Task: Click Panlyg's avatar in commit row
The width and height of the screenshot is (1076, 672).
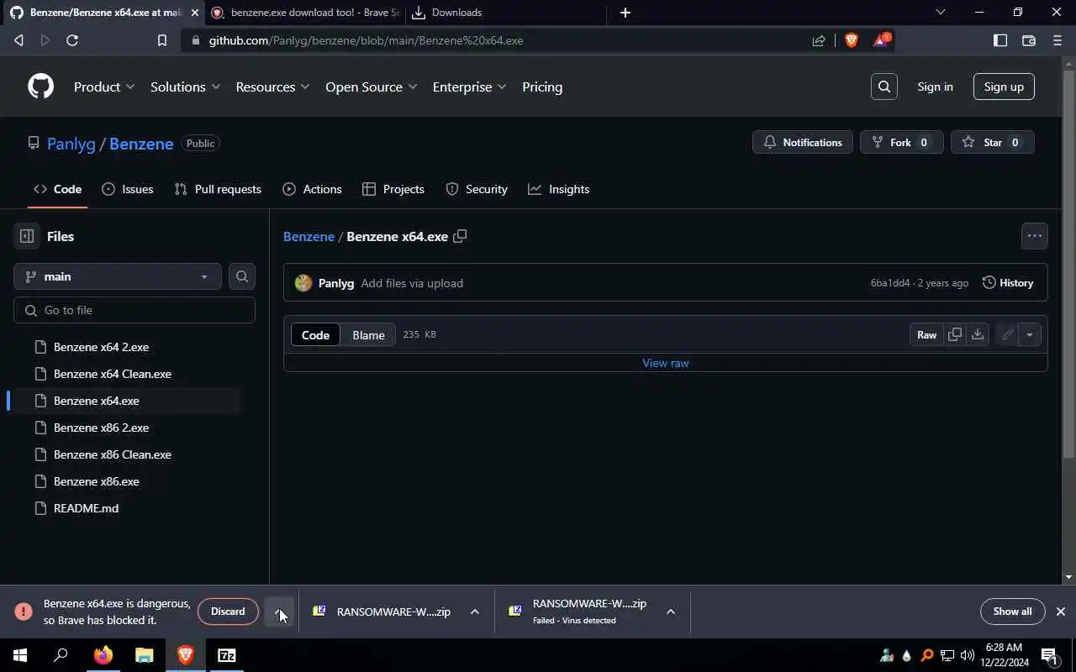Action: (x=303, y=283)
